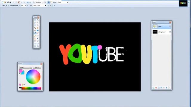Select the Paint Bucket tool

coord(35,30)
